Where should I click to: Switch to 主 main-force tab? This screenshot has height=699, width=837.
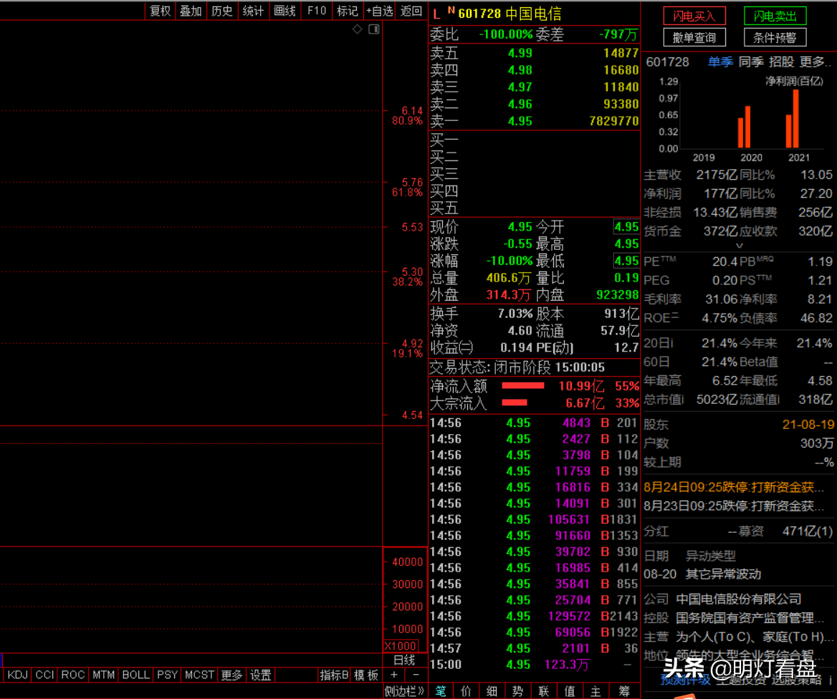click(596, 691)
